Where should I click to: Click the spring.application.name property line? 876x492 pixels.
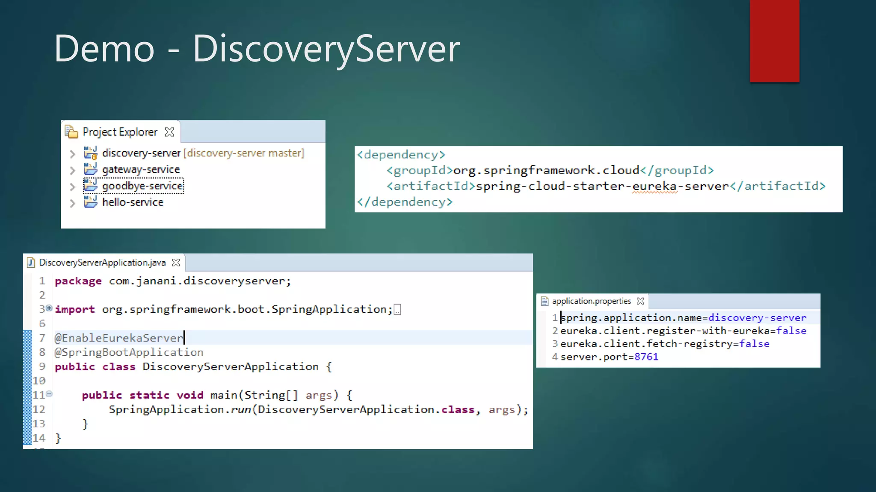[684, 318]
